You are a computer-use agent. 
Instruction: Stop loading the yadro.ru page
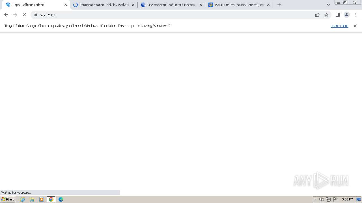point(24,15)
